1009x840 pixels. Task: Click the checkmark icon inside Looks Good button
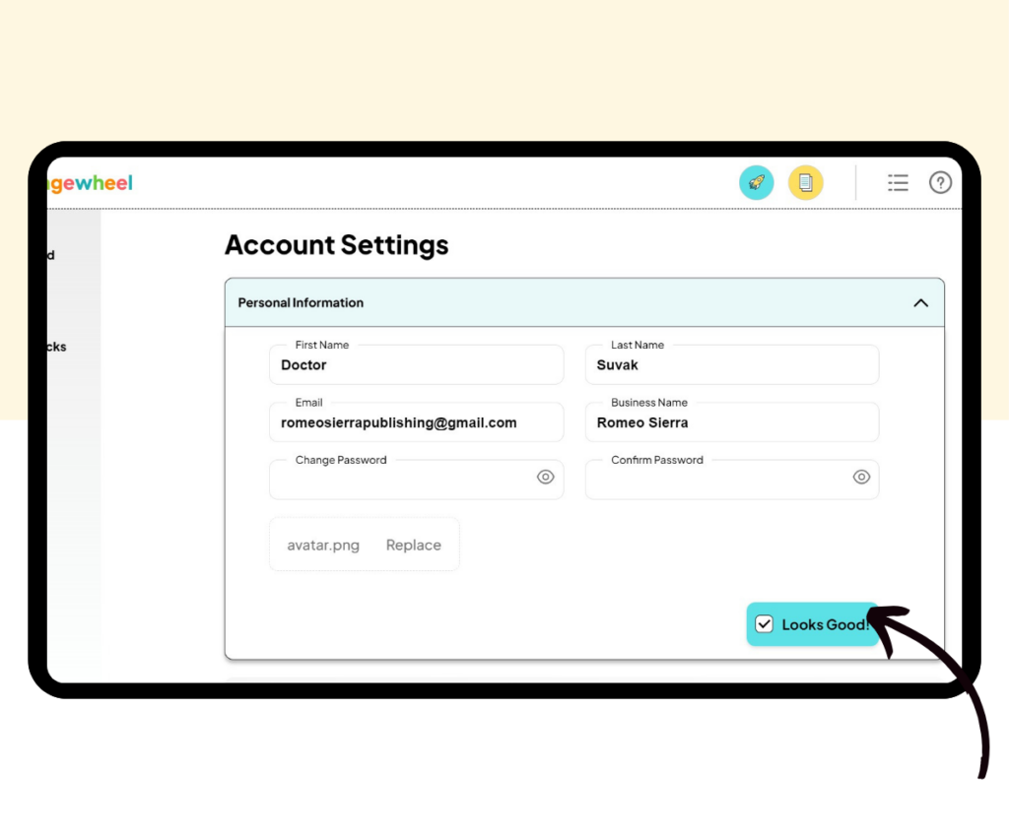point(765,623)
